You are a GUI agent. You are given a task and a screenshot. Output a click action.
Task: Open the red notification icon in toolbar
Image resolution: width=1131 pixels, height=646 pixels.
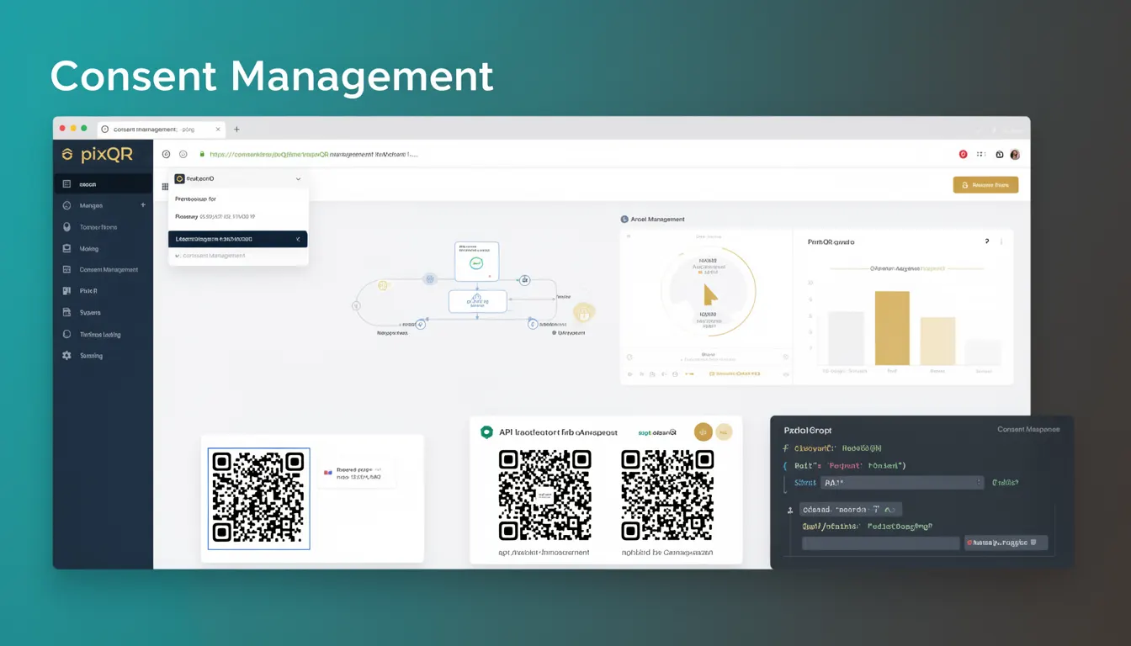(964, 155)
